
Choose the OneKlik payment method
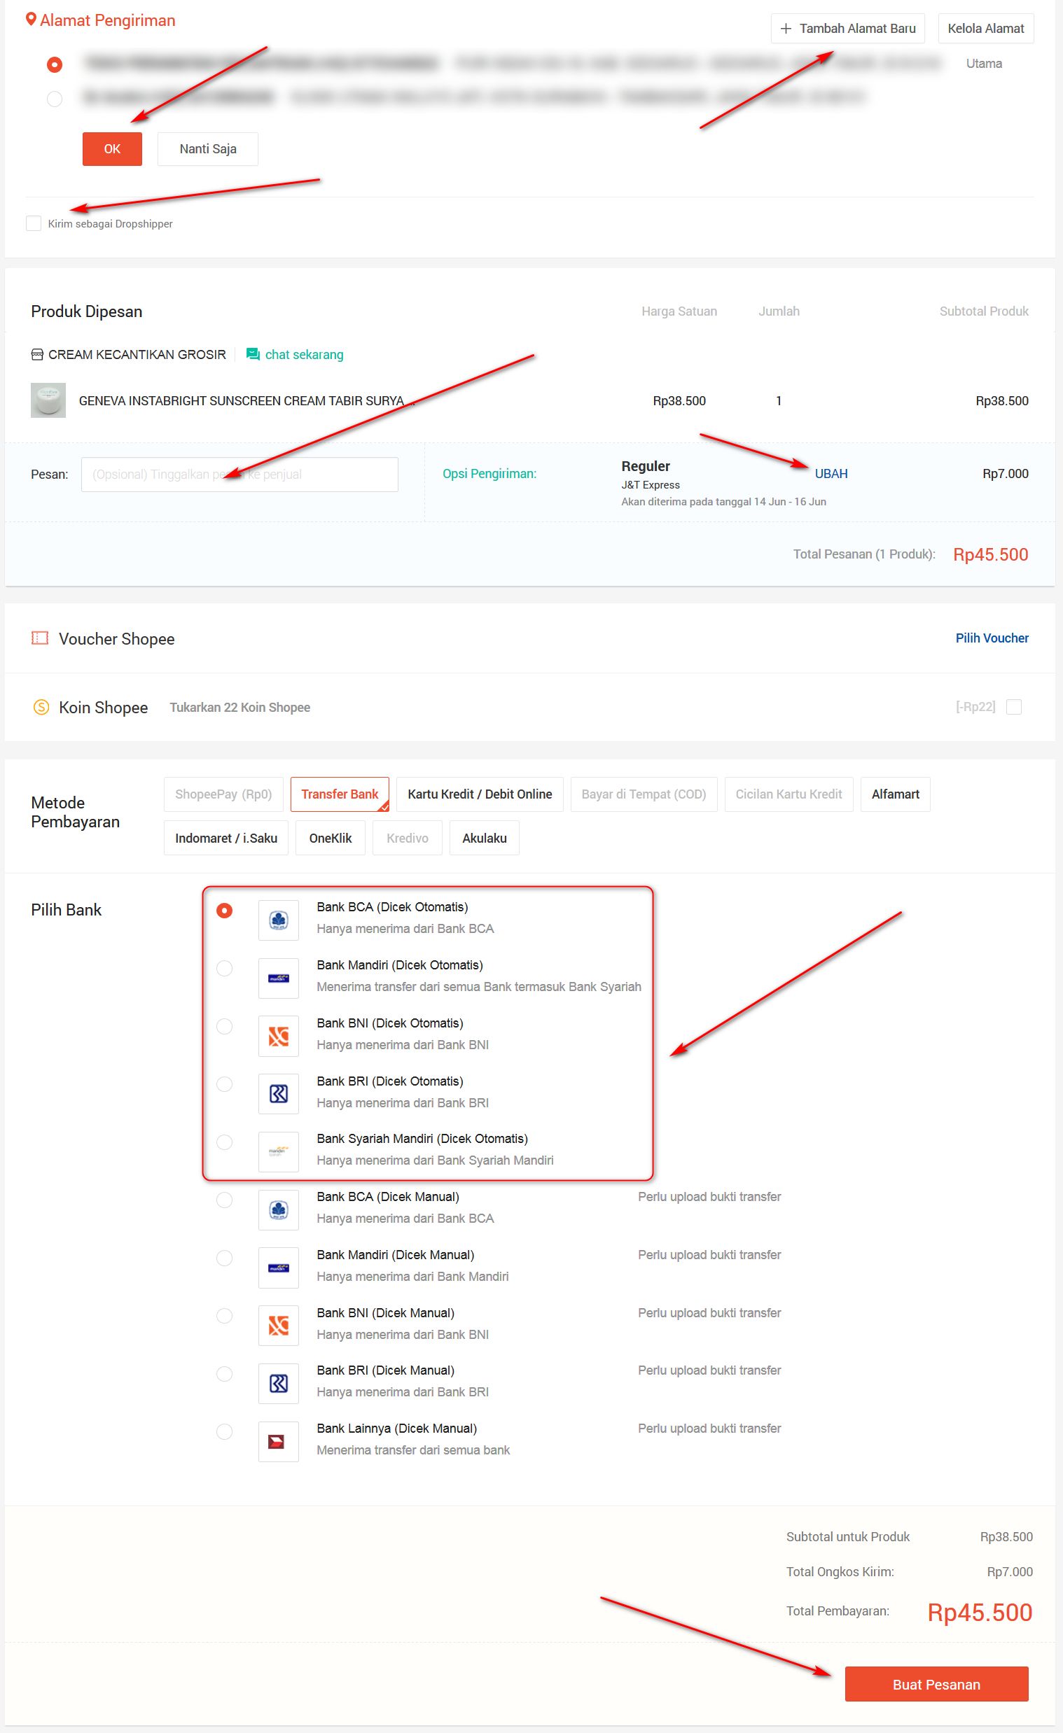point(331,838)
